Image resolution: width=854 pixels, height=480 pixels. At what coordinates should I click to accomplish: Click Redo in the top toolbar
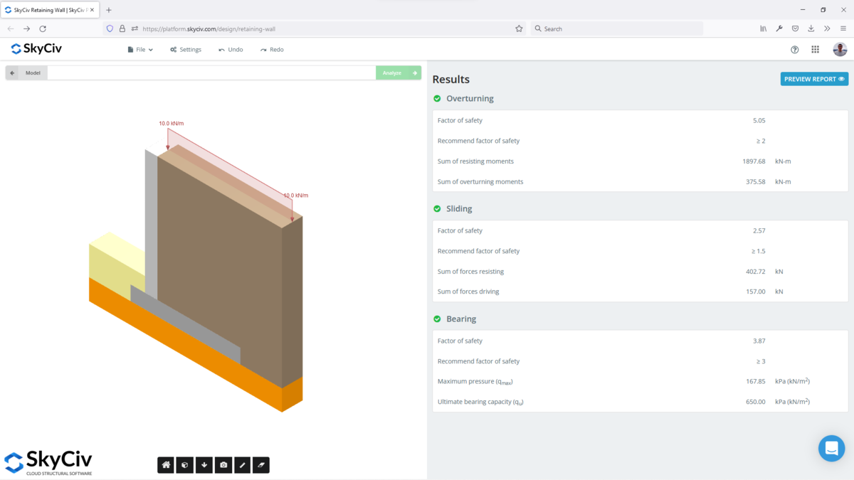pyautogui.click(x=271, y=49)
